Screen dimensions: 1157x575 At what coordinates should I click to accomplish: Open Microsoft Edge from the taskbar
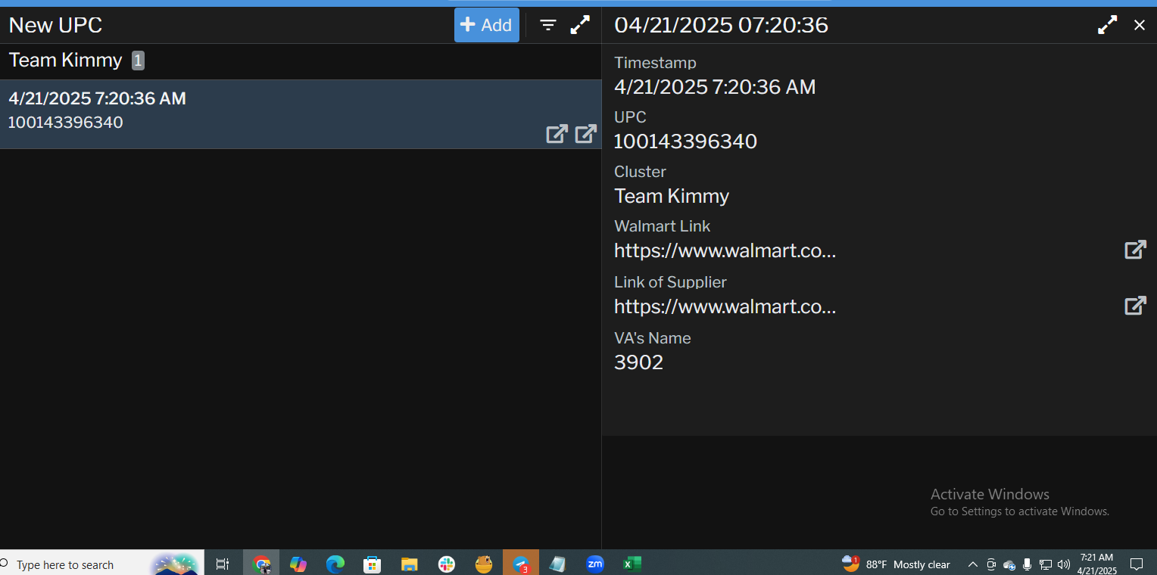coord(335,564)
